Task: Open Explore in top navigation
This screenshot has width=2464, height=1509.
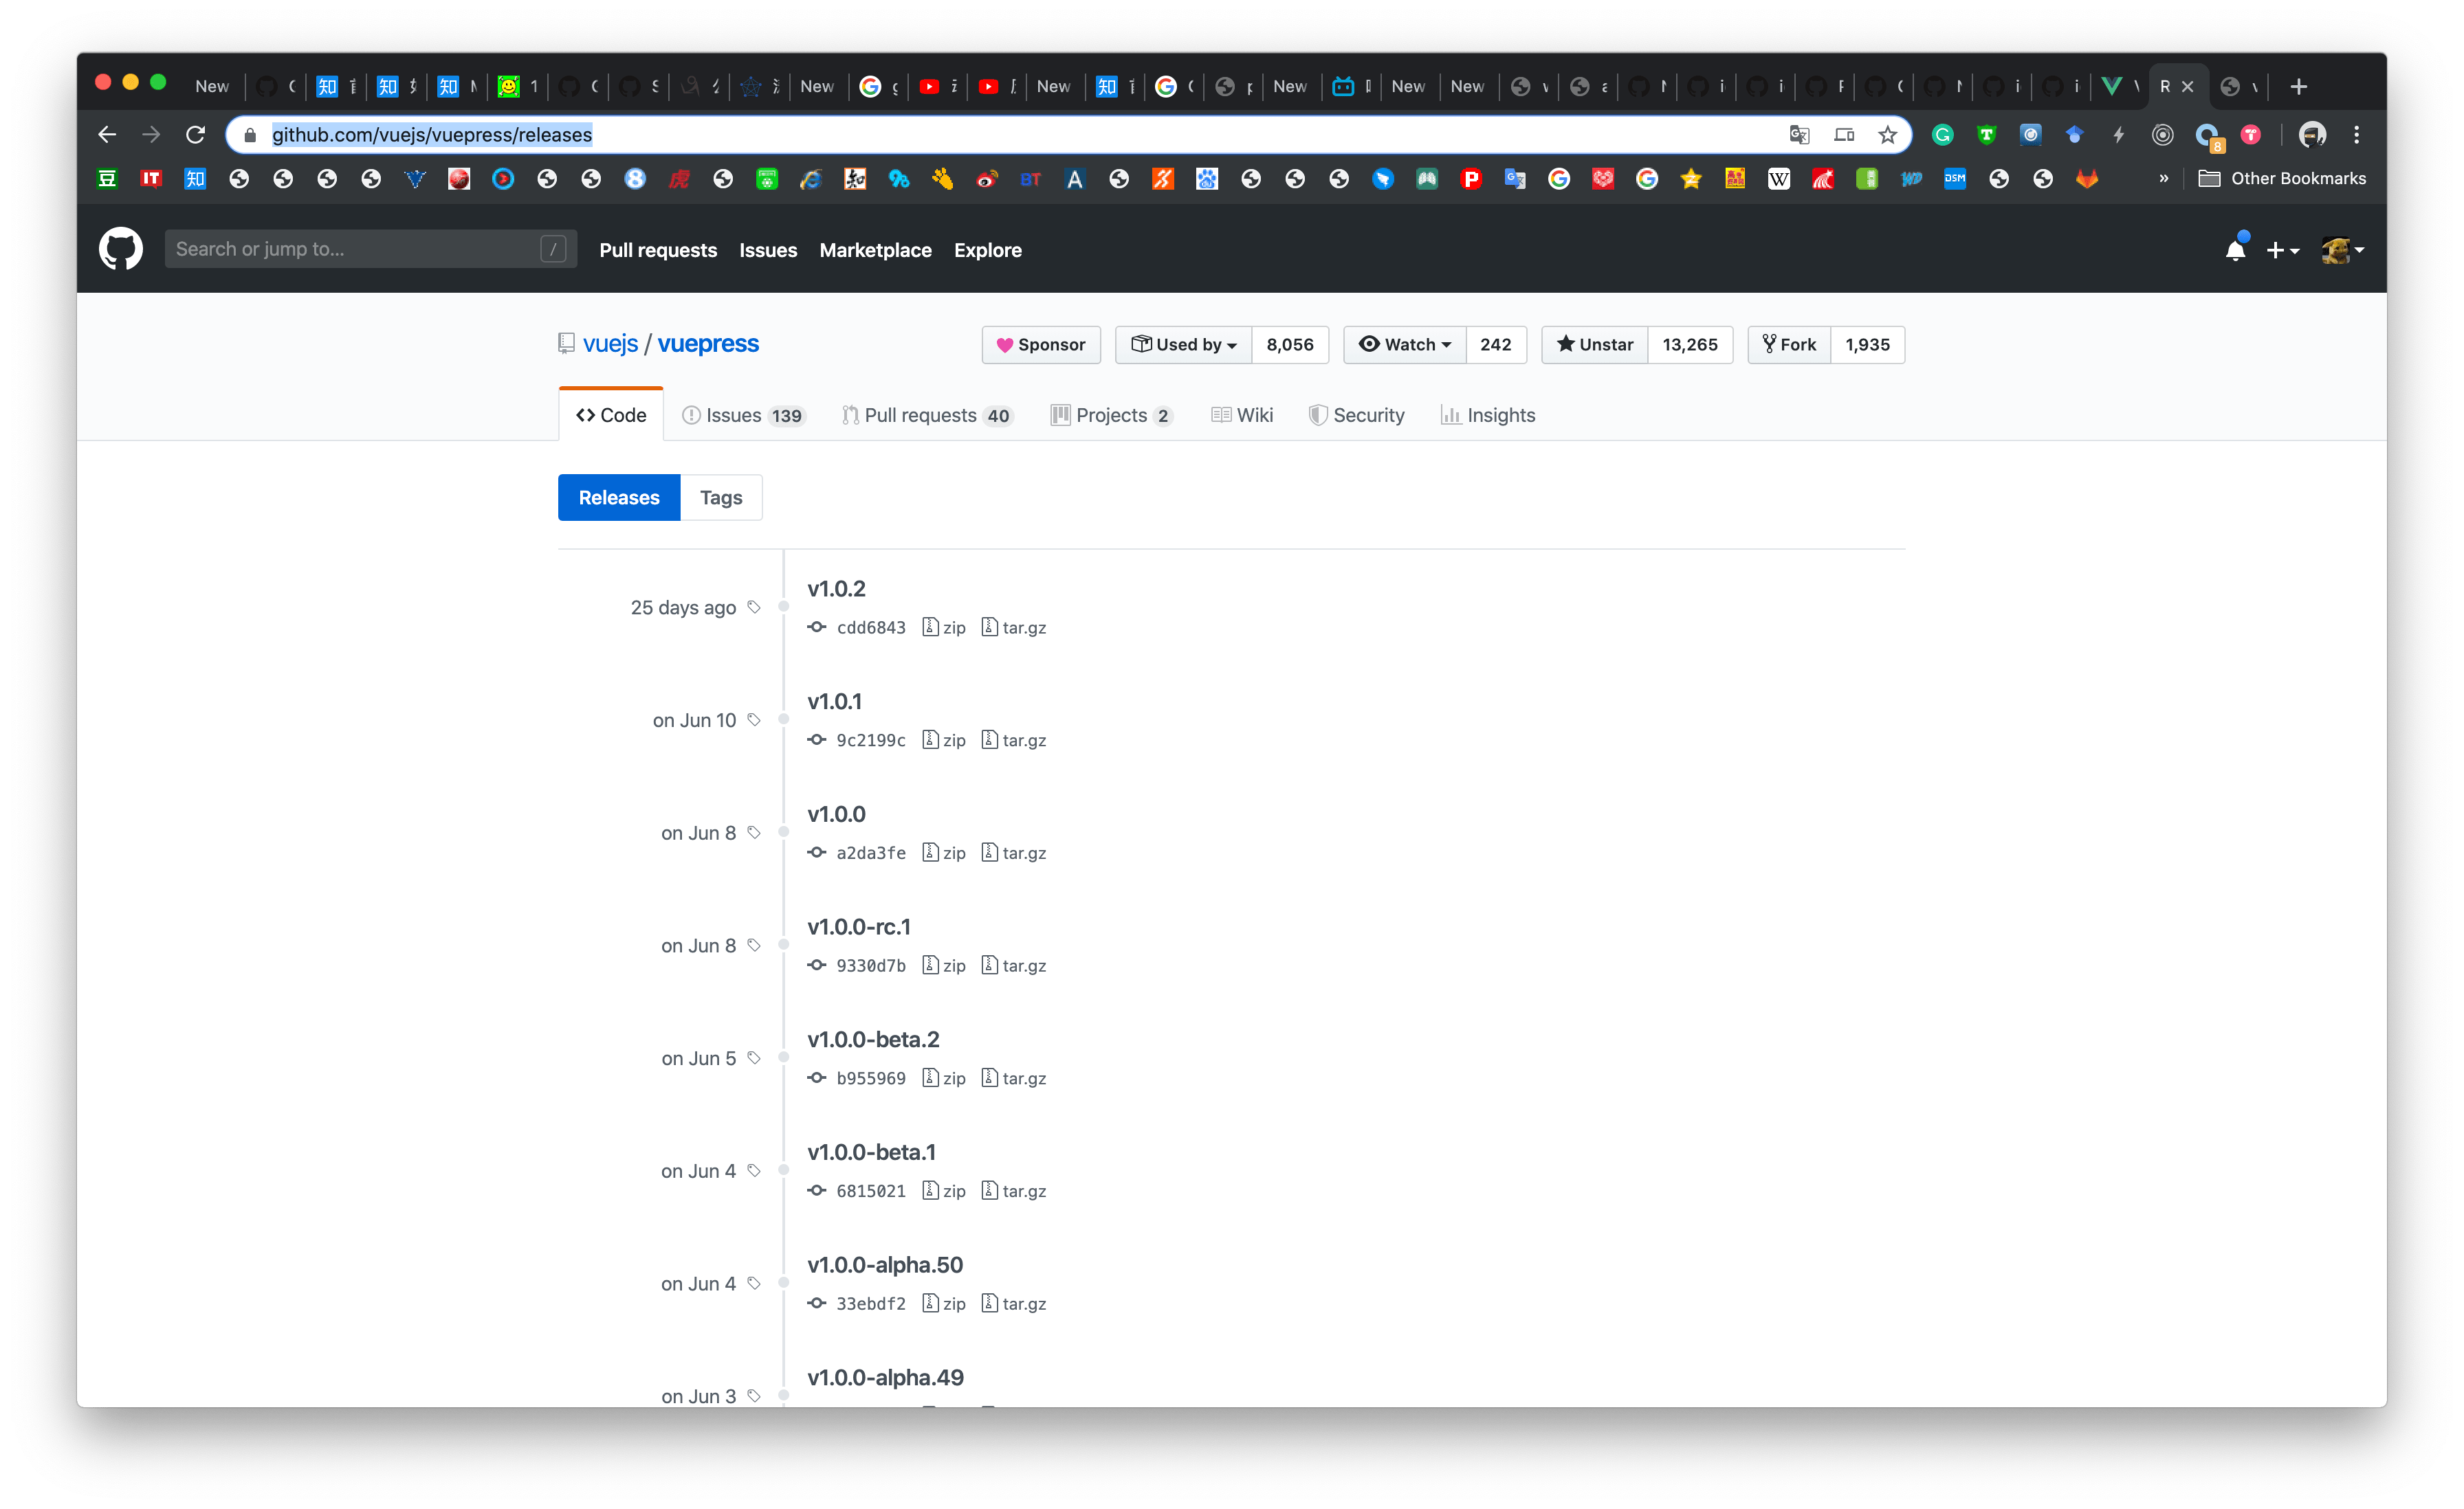Action: 987,250
